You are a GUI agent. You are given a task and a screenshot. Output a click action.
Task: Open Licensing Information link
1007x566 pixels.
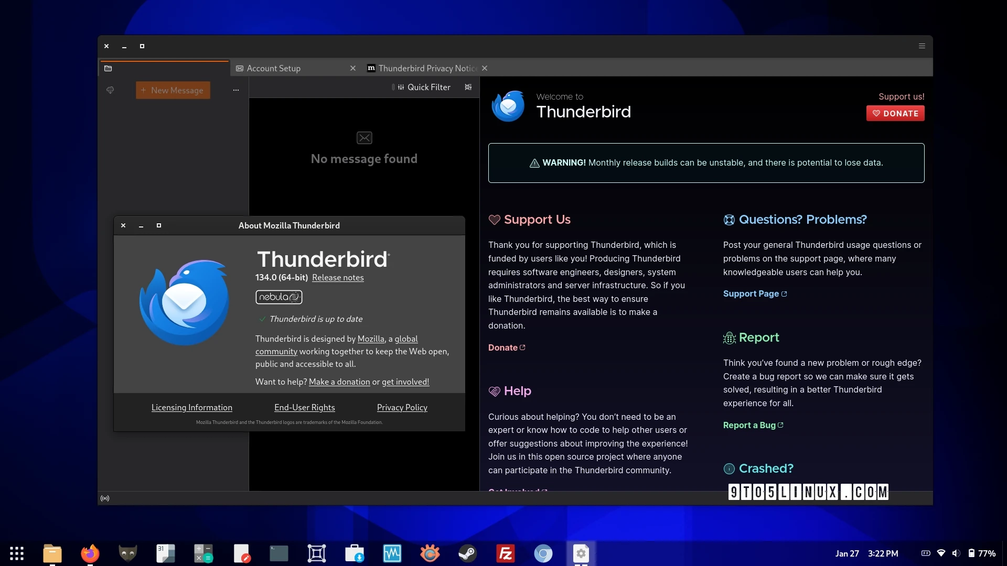(192, 407)
